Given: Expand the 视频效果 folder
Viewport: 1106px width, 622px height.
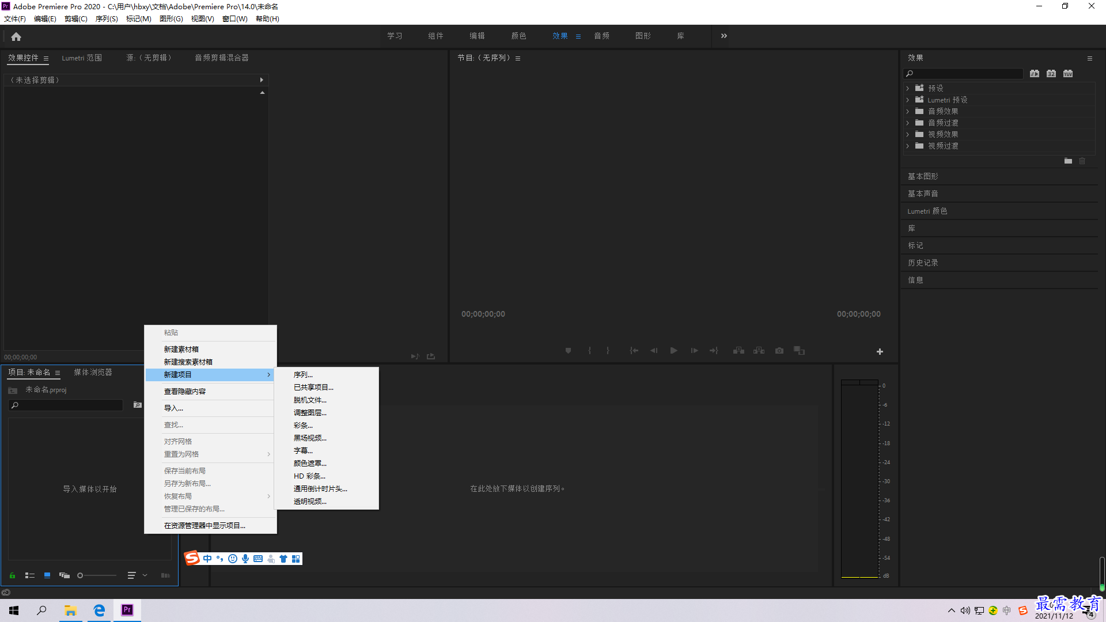Looking at the screenshot, I should [908, 135].
